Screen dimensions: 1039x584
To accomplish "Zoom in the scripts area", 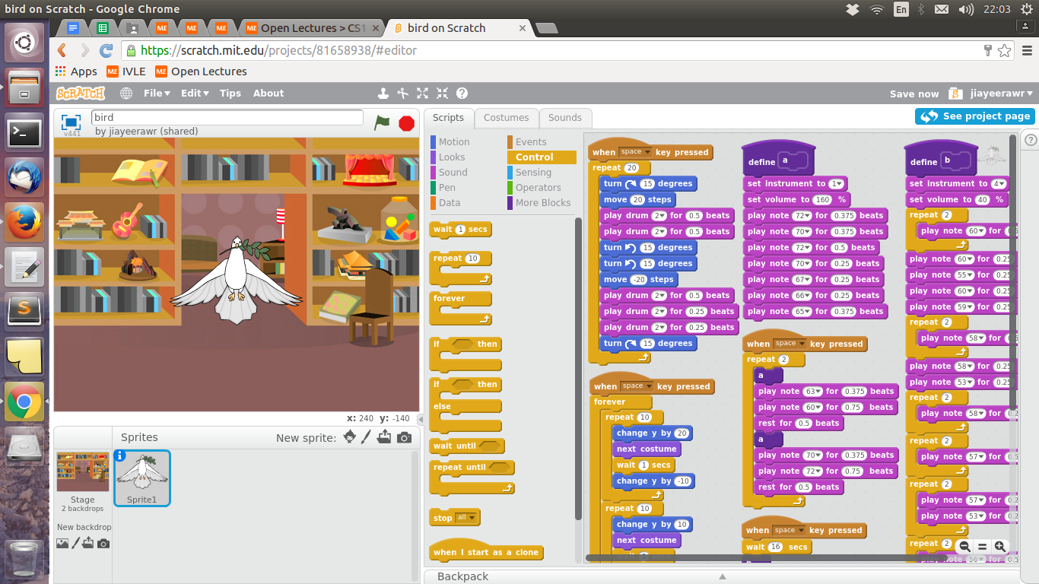I will click(x=999, y=546).
